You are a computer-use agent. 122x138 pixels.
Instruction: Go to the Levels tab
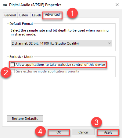37,15
